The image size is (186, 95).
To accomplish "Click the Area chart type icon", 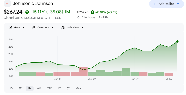I will click(10, 27).
